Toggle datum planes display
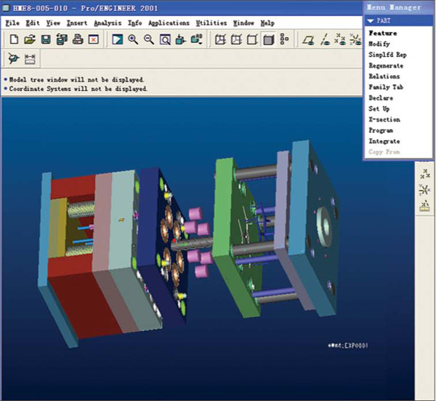The height and width of the screenshot is (401, 436). pyautogui.click(x=308, y=39)
